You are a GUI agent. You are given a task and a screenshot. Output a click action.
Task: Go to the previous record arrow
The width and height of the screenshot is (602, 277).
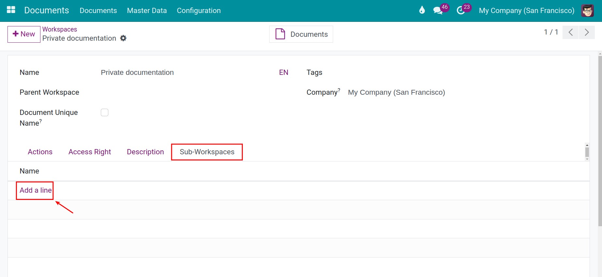coord(571,32)
